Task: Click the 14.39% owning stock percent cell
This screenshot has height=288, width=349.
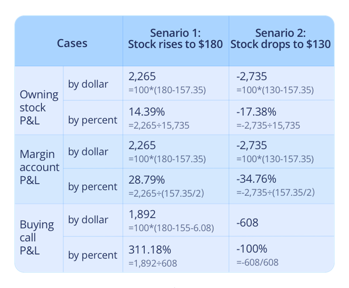Action: [147, 112]
